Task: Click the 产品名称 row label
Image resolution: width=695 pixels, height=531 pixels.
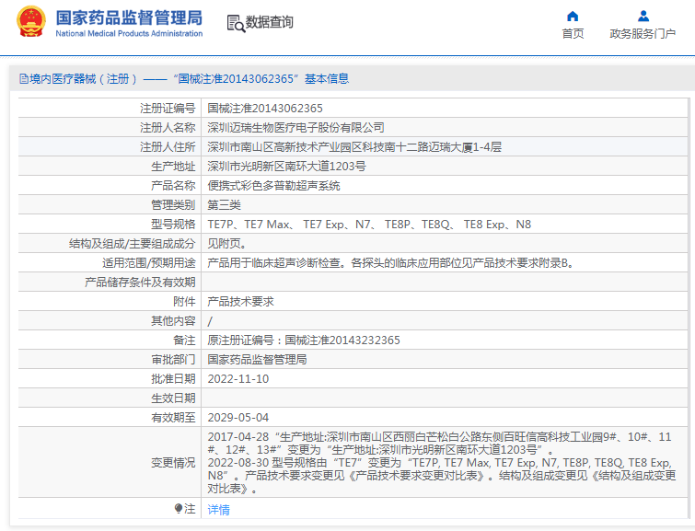Action: (x=173, y=186)
